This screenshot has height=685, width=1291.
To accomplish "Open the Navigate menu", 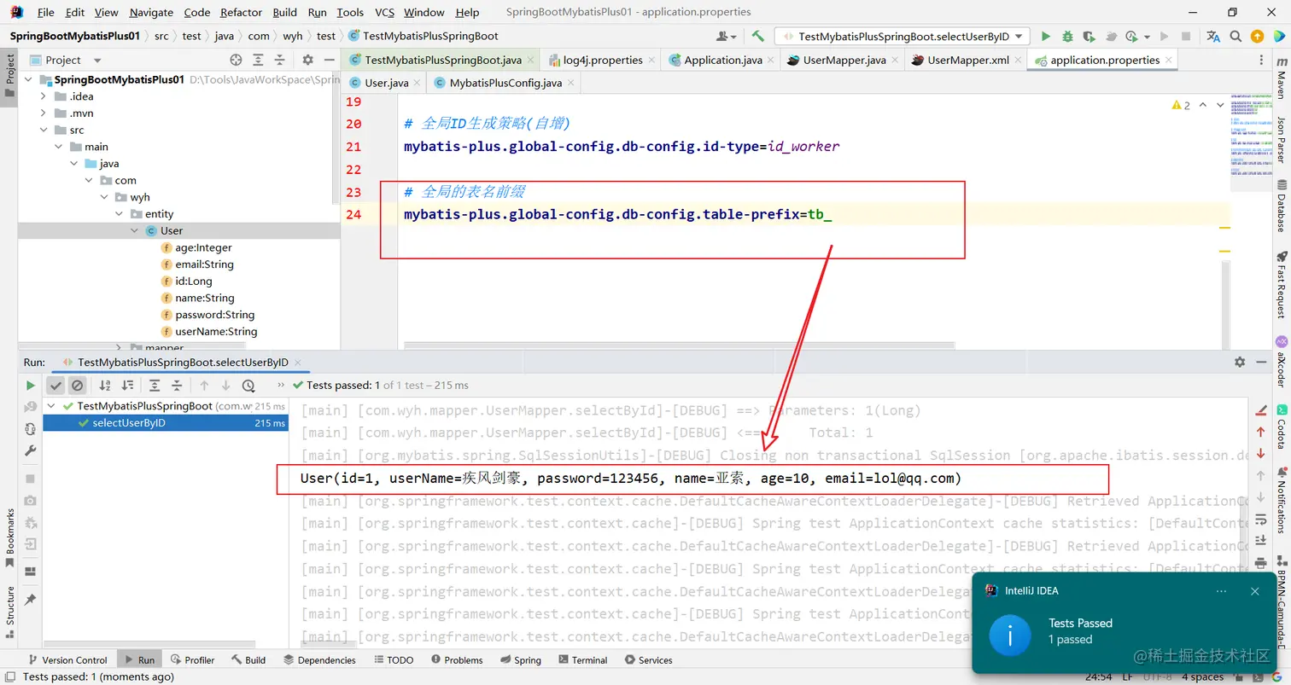I will [x=151, y=12].
